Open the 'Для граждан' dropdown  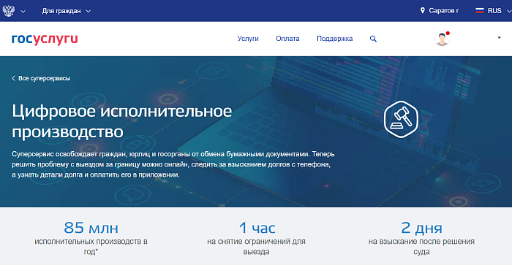pos(67,11)
